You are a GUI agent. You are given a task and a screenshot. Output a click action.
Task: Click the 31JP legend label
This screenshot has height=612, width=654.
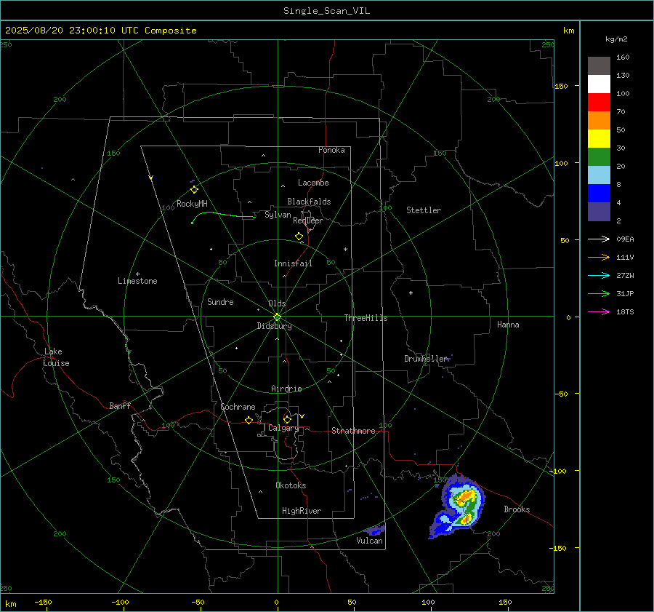click(625, 294)
